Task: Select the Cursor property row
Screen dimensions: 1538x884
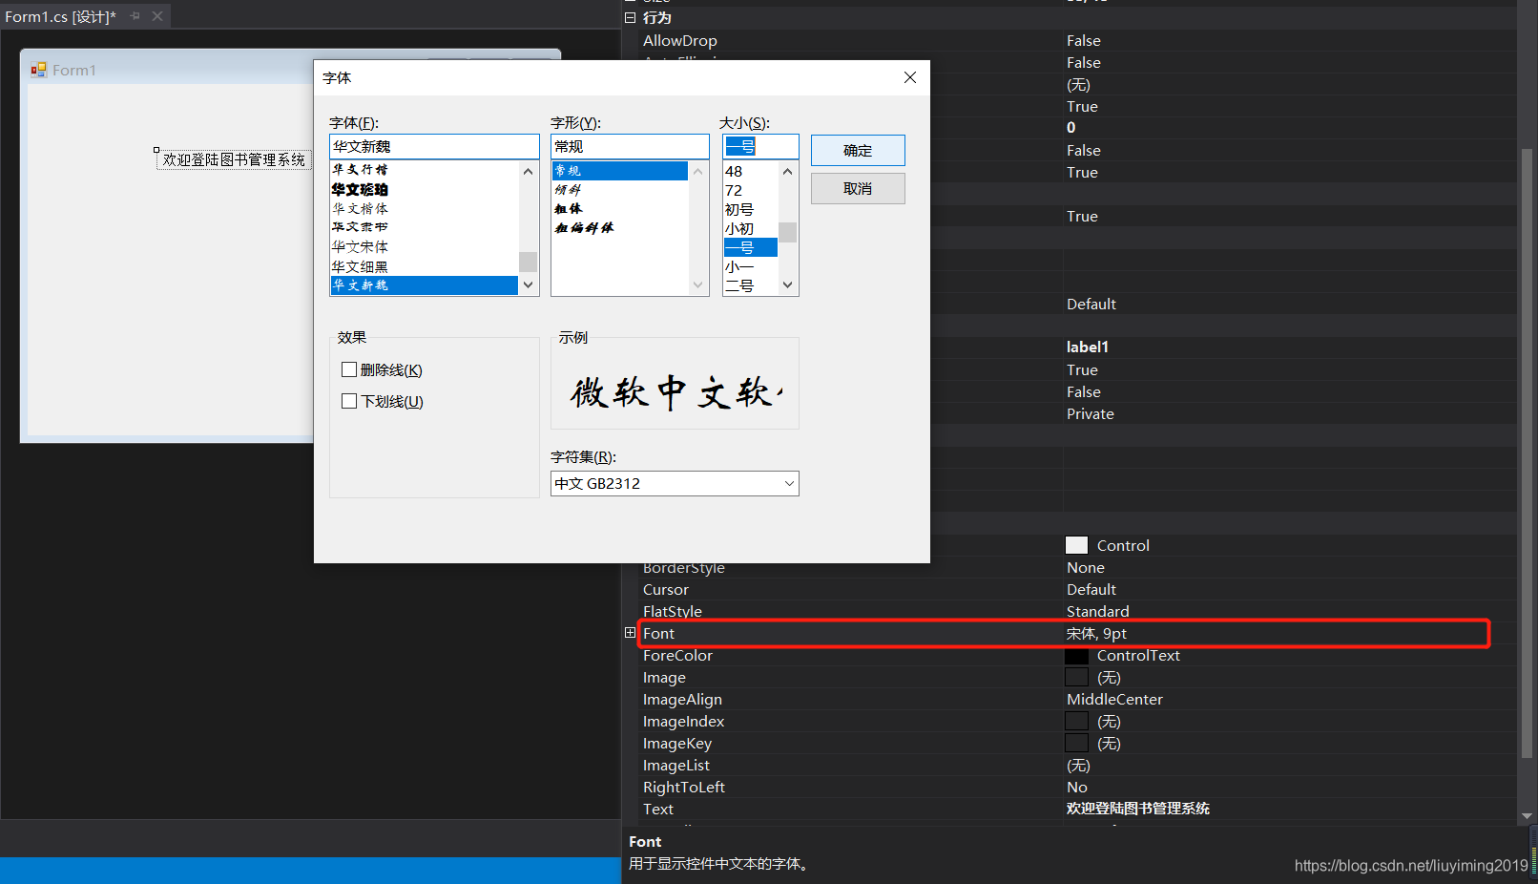Action: pos(1077,589)
